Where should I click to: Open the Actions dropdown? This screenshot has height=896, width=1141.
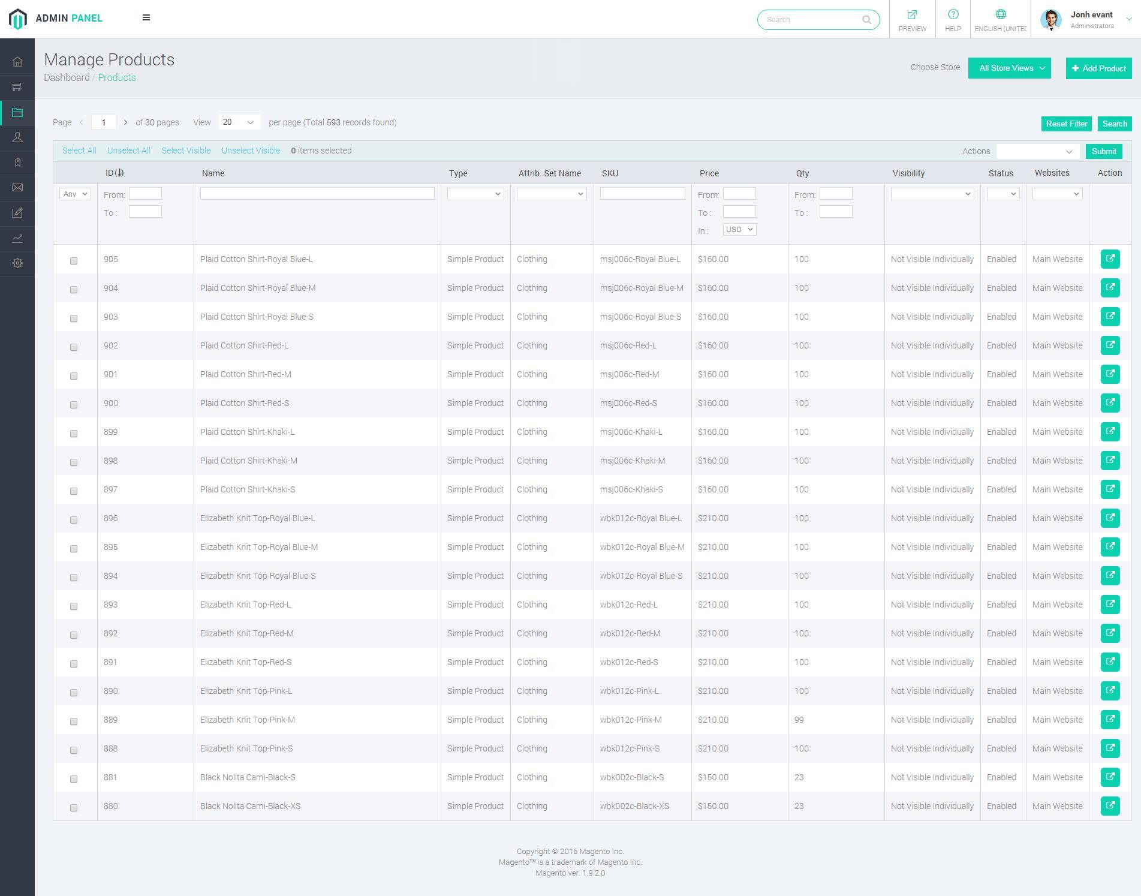tap(1037, 152)
